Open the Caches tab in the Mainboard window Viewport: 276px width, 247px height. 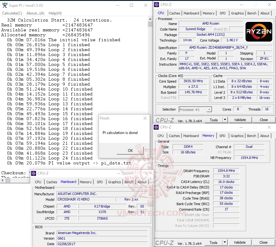click(51, 182)
